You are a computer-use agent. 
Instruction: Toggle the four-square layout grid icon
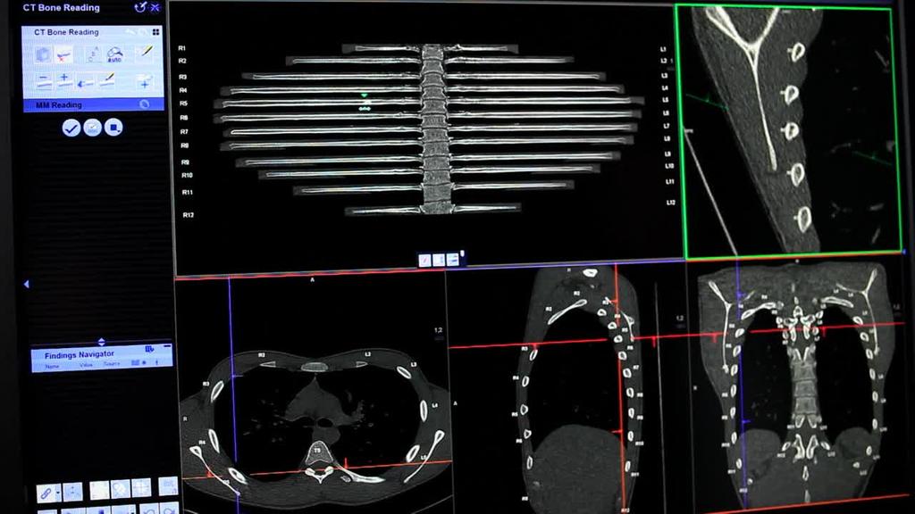pos(155,32)
